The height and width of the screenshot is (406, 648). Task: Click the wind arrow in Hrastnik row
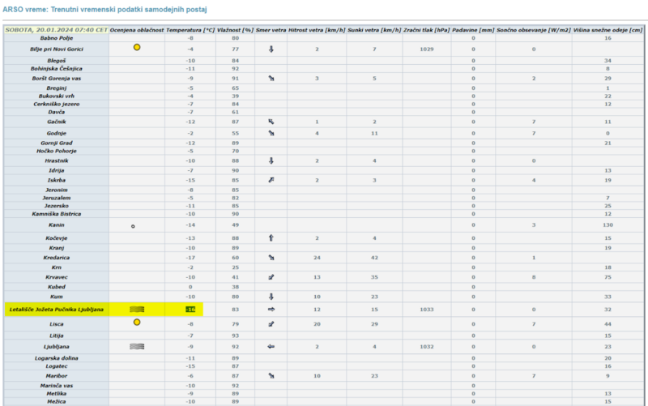(271, 160)
